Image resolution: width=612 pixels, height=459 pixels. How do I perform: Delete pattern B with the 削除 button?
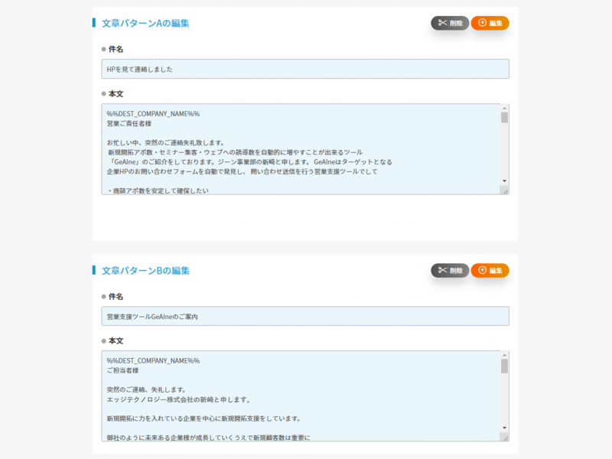450,271
